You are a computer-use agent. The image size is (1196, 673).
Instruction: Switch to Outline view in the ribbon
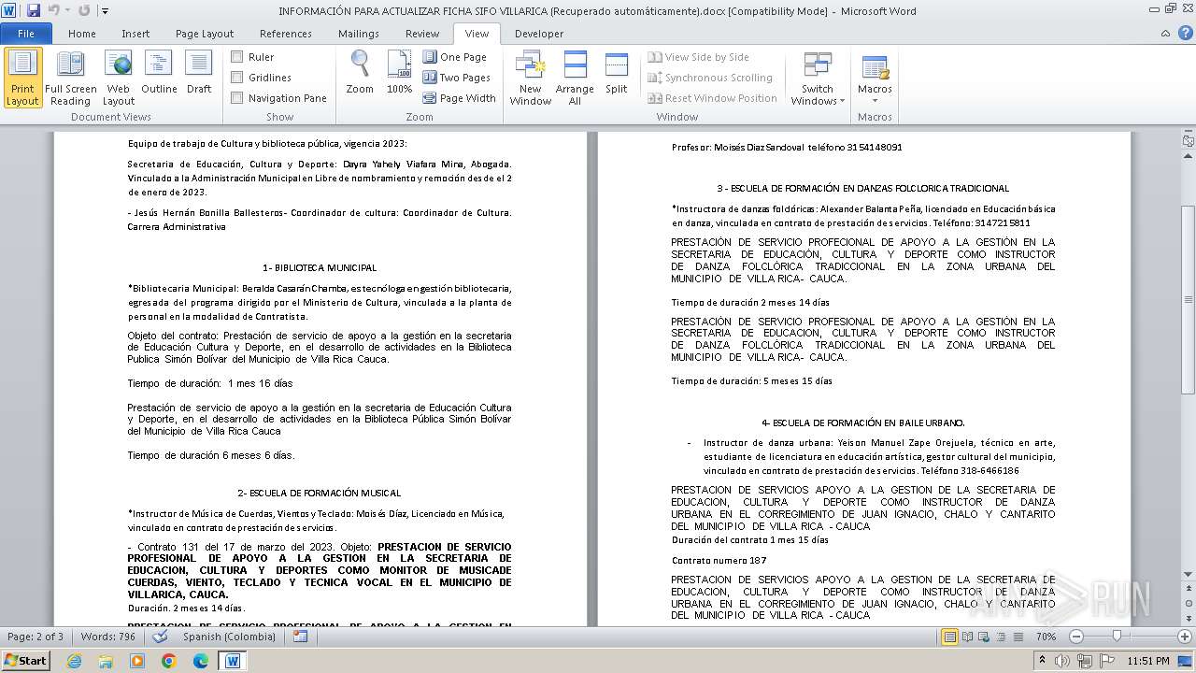pos(159,73)
